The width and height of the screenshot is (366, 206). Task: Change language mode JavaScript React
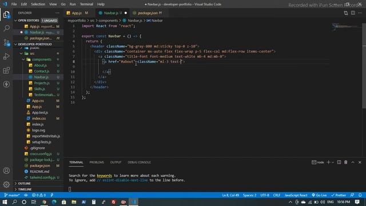tap(296, 195)
